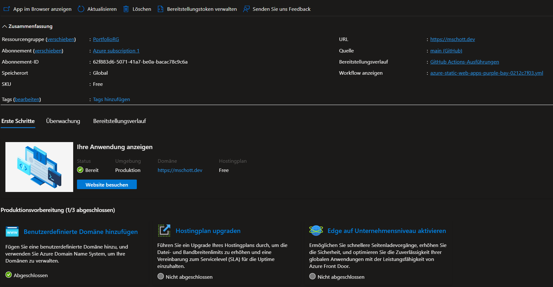Click the Produktionsvorbereitung (1/3 abgeschlossen) heading
Viewport: 553px width, 287px height.
coord(58,210)
